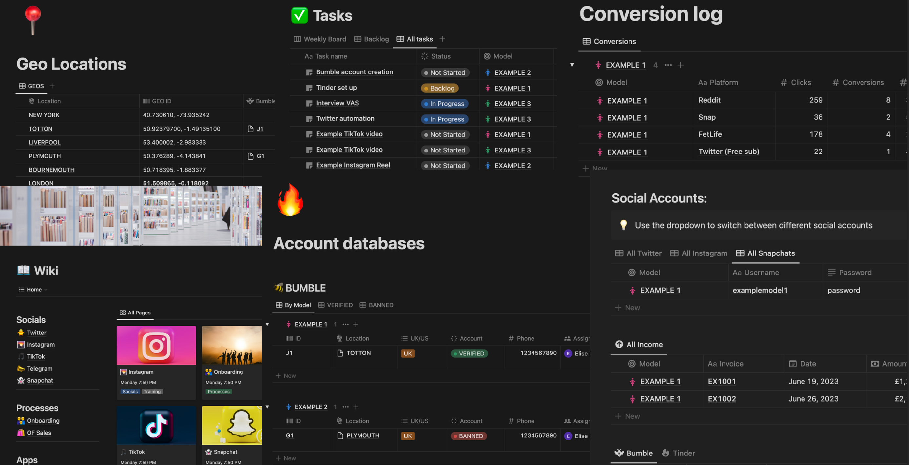The width and height of the screenshot is (909, 465).
Task: Click the plus icon next to GEOS tab
Action: [52, 86]
